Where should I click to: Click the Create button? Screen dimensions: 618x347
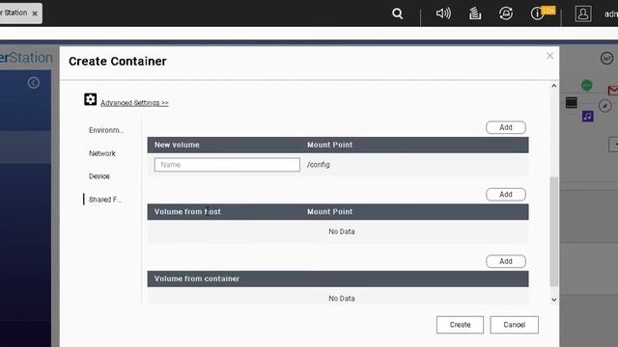(460, 325)
